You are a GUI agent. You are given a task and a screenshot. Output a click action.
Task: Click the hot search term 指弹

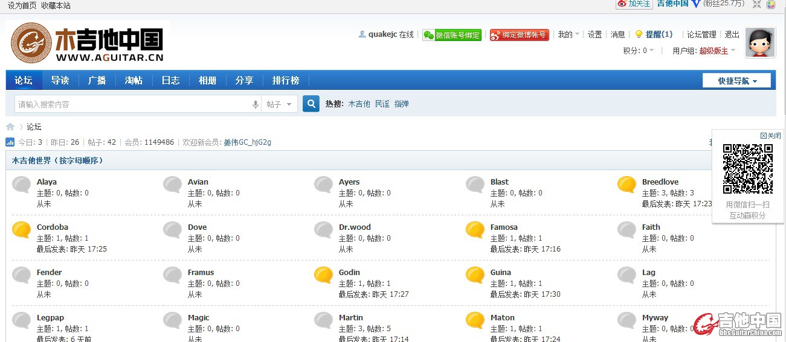click(x=402, y=104)
